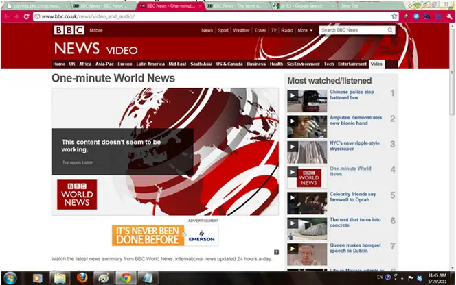Open the US & Canada section

(229, 64)
